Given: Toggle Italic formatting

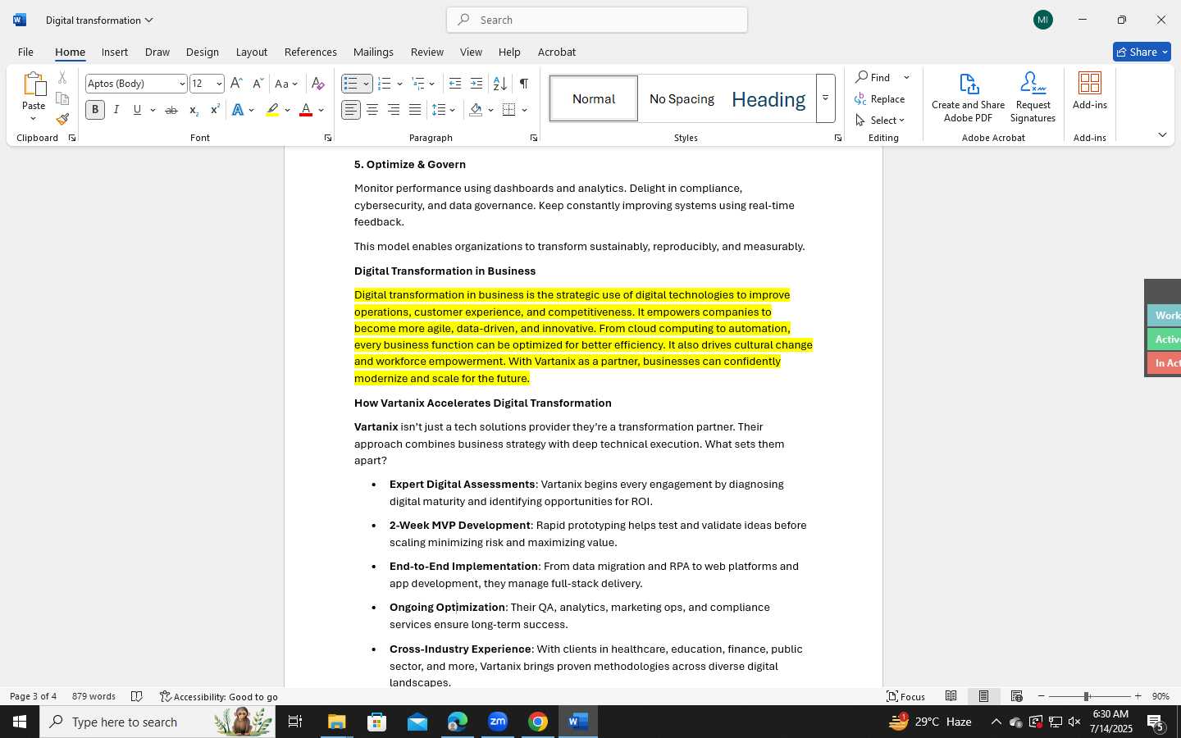Looking at the screenshot, I should click(x=116, y=110).
